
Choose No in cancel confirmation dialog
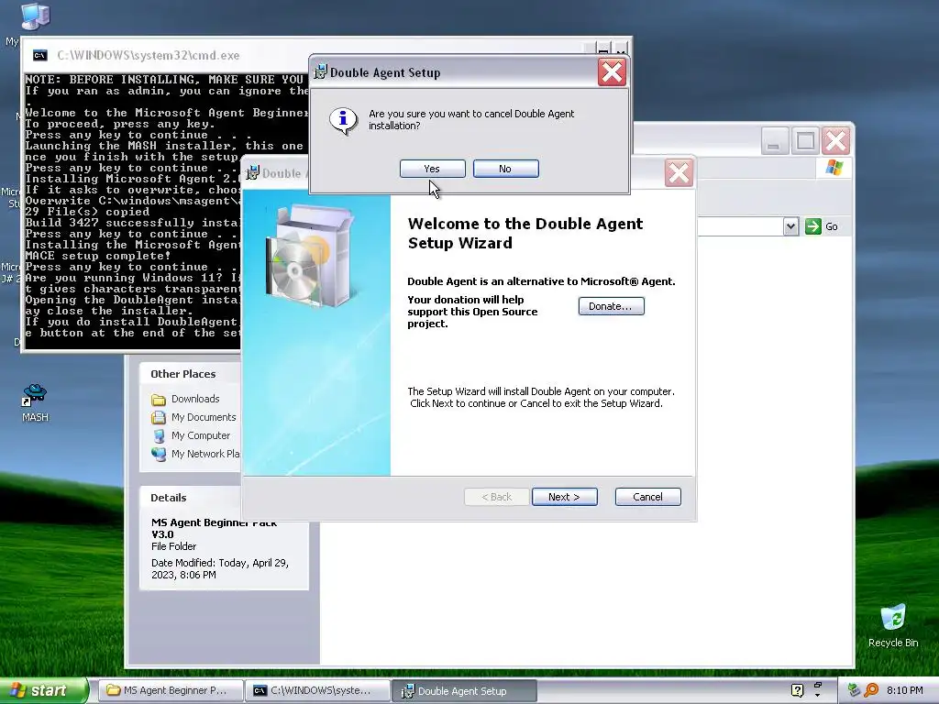tap(505, 169)
